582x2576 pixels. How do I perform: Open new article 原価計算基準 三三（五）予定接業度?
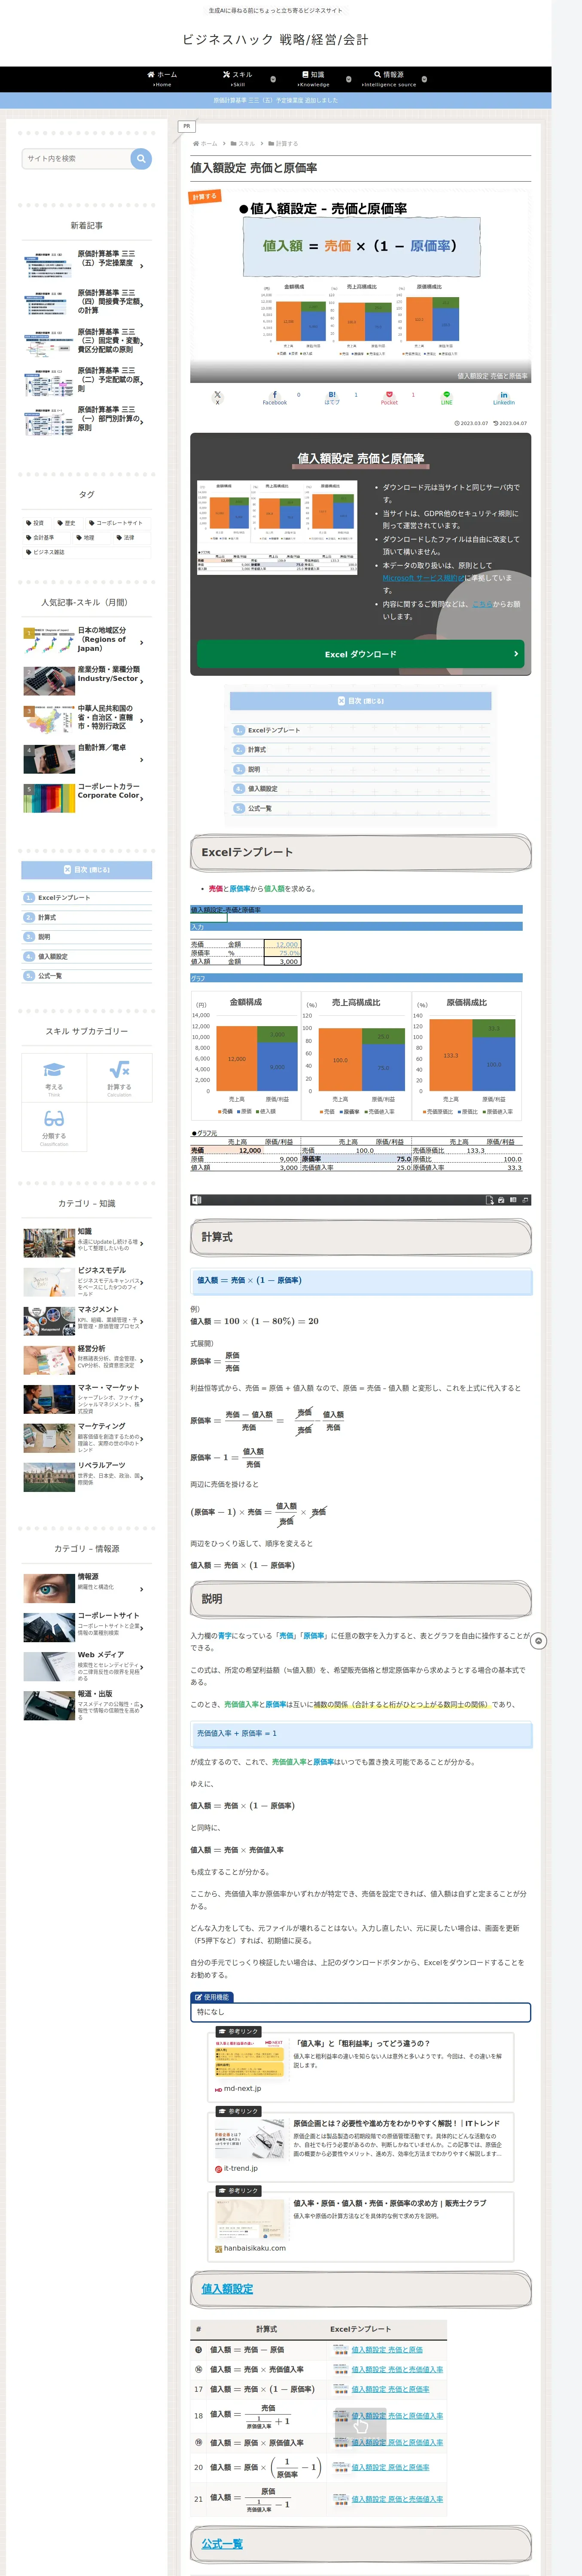click(x=87, y=264)
